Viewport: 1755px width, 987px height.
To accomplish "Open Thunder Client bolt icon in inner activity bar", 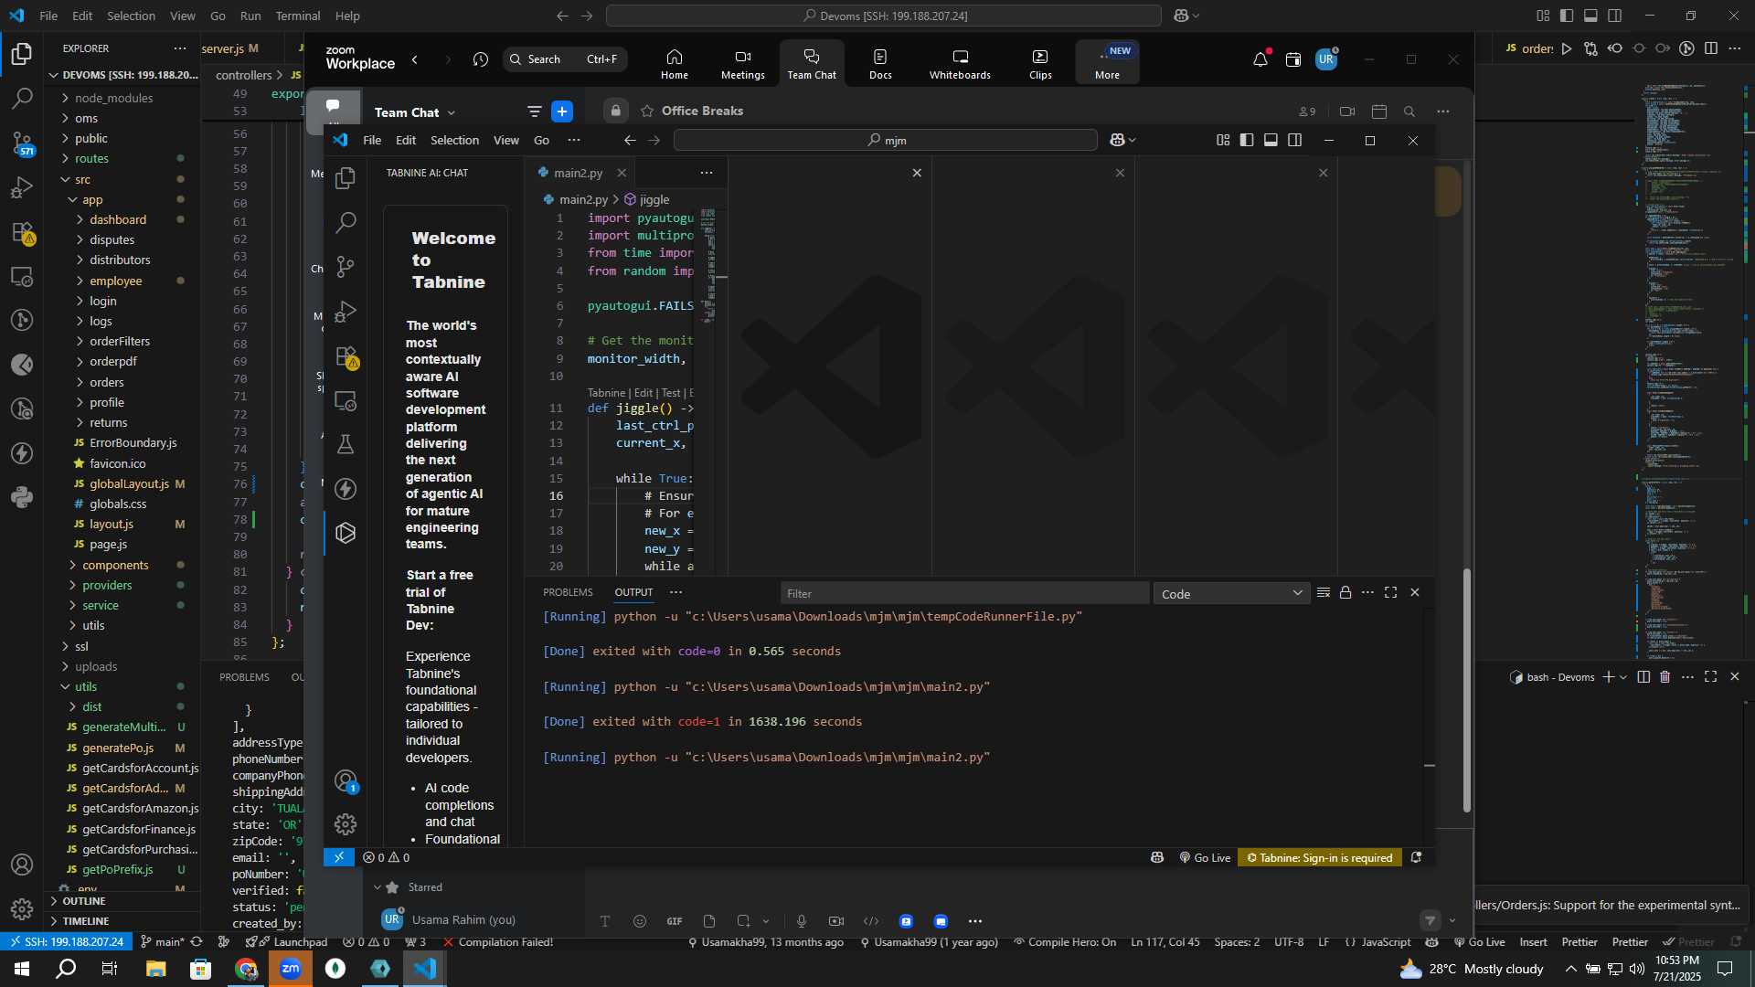I will point(346,489).
